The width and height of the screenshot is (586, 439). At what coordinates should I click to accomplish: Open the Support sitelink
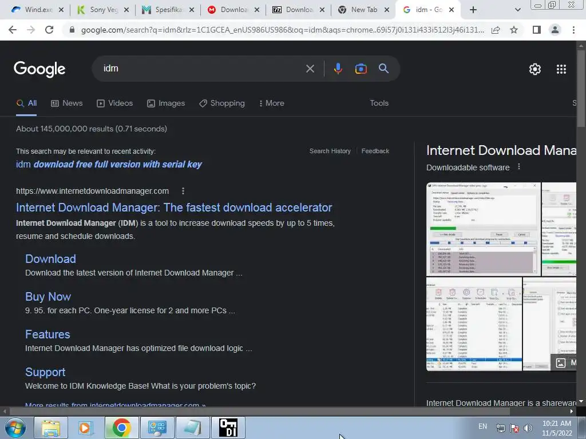pos(45,372)
